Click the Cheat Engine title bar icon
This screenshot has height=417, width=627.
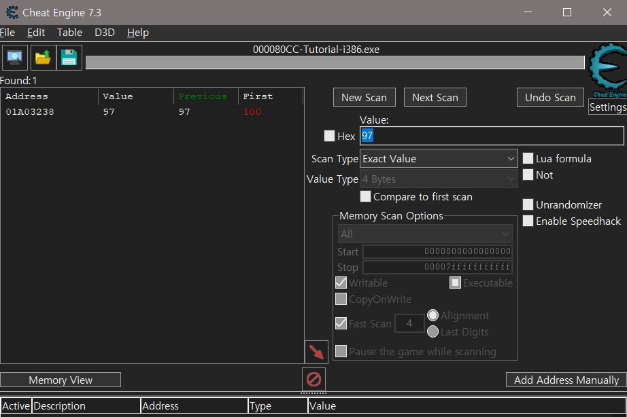click(x=12, y=12)
